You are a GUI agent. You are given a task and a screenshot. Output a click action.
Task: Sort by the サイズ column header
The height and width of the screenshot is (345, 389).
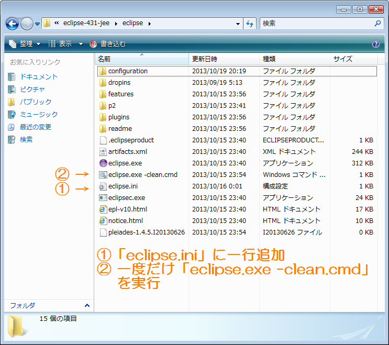tap(354, 59)
